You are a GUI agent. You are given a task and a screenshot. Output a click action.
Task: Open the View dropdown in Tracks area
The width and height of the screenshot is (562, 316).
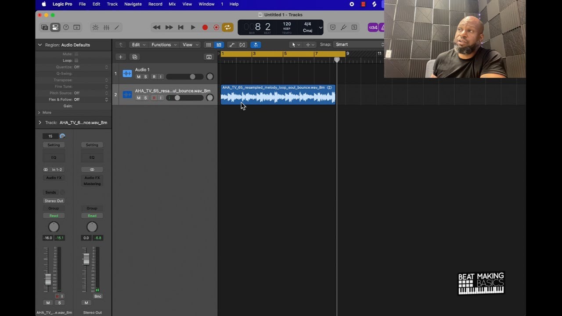tap(190, 45)
